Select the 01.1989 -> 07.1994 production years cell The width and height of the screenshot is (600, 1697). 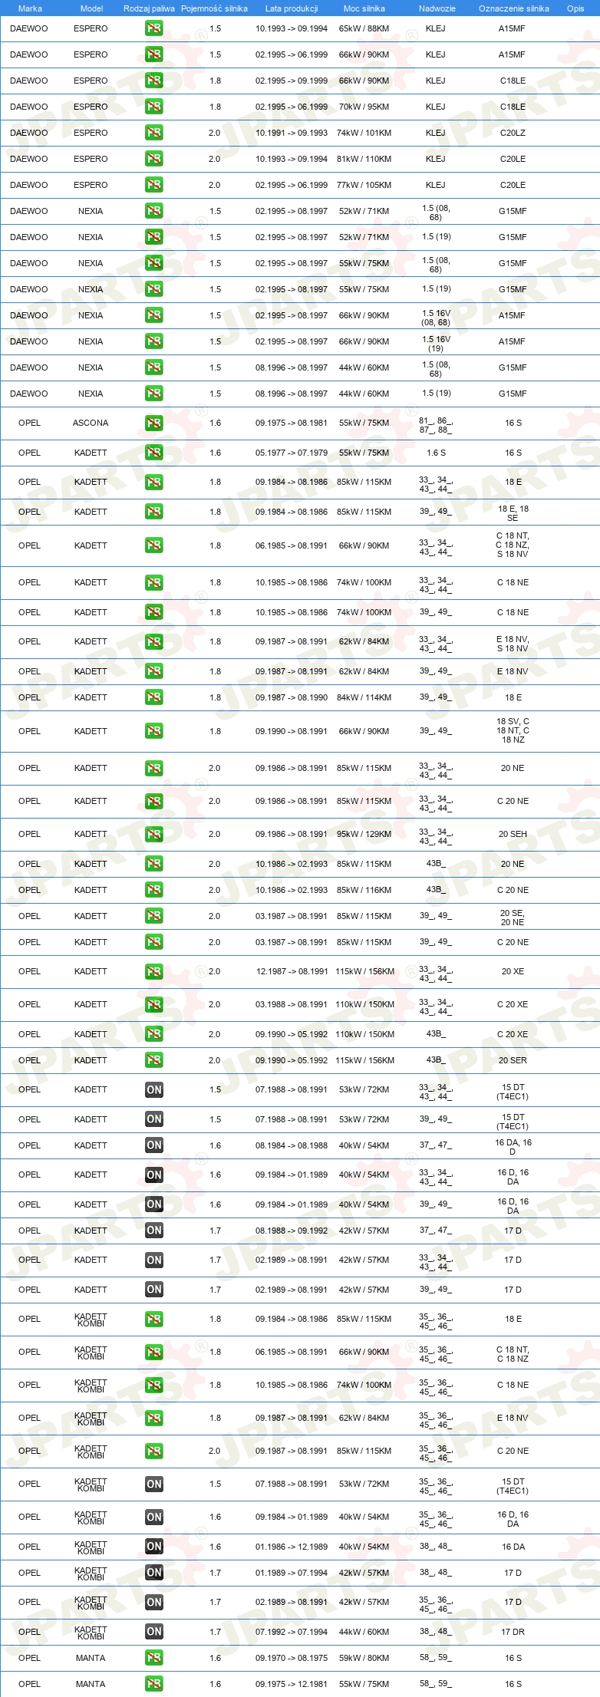pos(292,1573)
